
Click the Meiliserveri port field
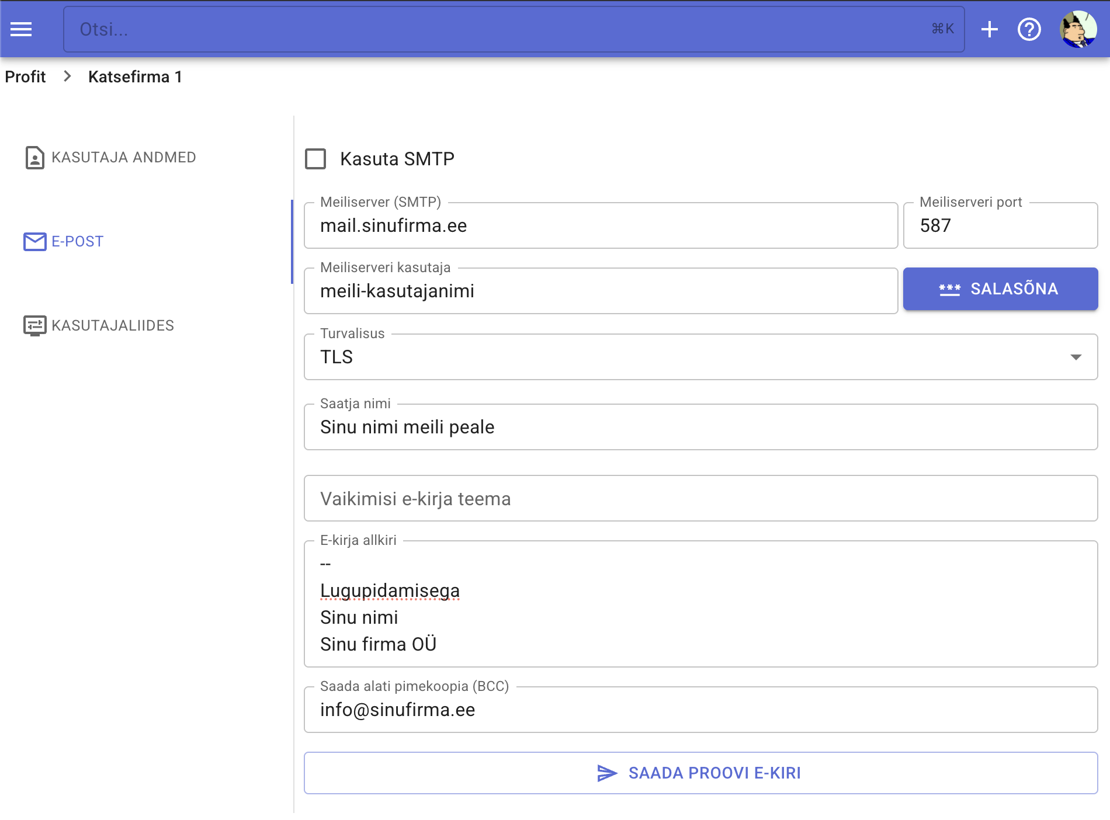pos(1000,226)
